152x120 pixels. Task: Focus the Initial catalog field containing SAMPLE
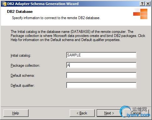click(x=101, y=55)
